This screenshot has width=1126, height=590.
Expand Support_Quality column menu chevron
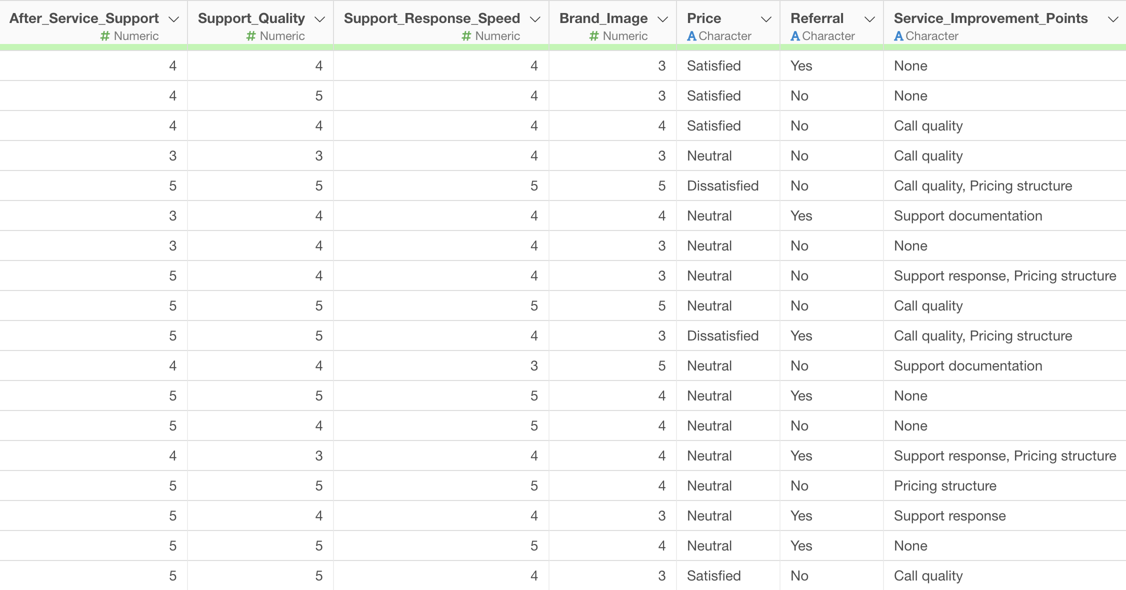point(319,19)
